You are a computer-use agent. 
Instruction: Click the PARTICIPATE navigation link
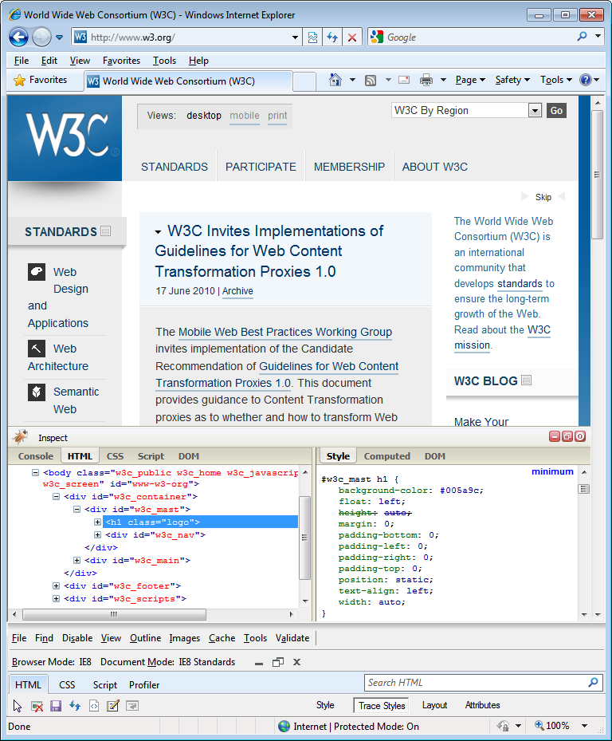coord(261,167)
